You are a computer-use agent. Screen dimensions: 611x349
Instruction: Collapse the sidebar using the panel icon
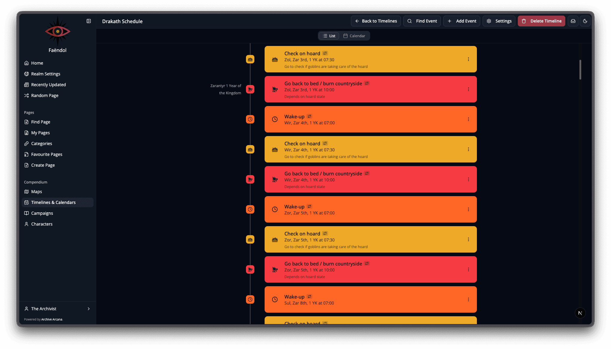click(x=88, y=21)
